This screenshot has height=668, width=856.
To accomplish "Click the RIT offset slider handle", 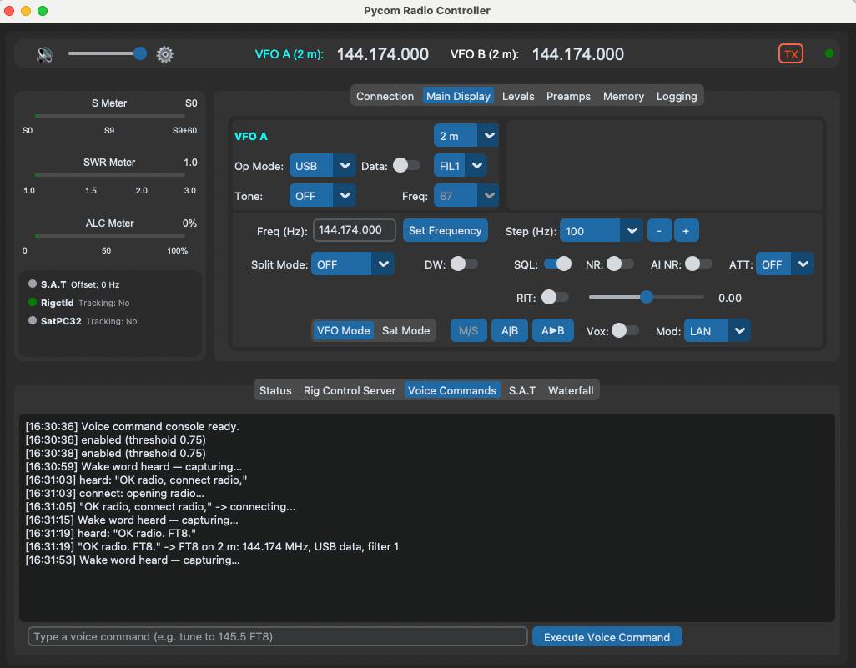I will coord(647,297).
